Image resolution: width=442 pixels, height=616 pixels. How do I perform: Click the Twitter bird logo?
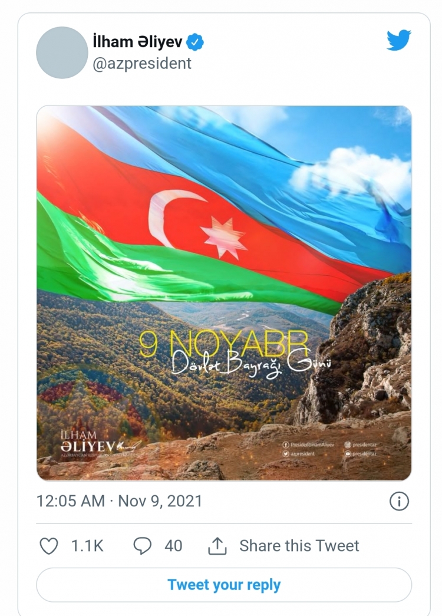pos(398,39)
